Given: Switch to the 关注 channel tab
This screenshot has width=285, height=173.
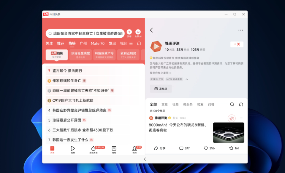Looking at the screenshot, I should [x=49, y=44].
